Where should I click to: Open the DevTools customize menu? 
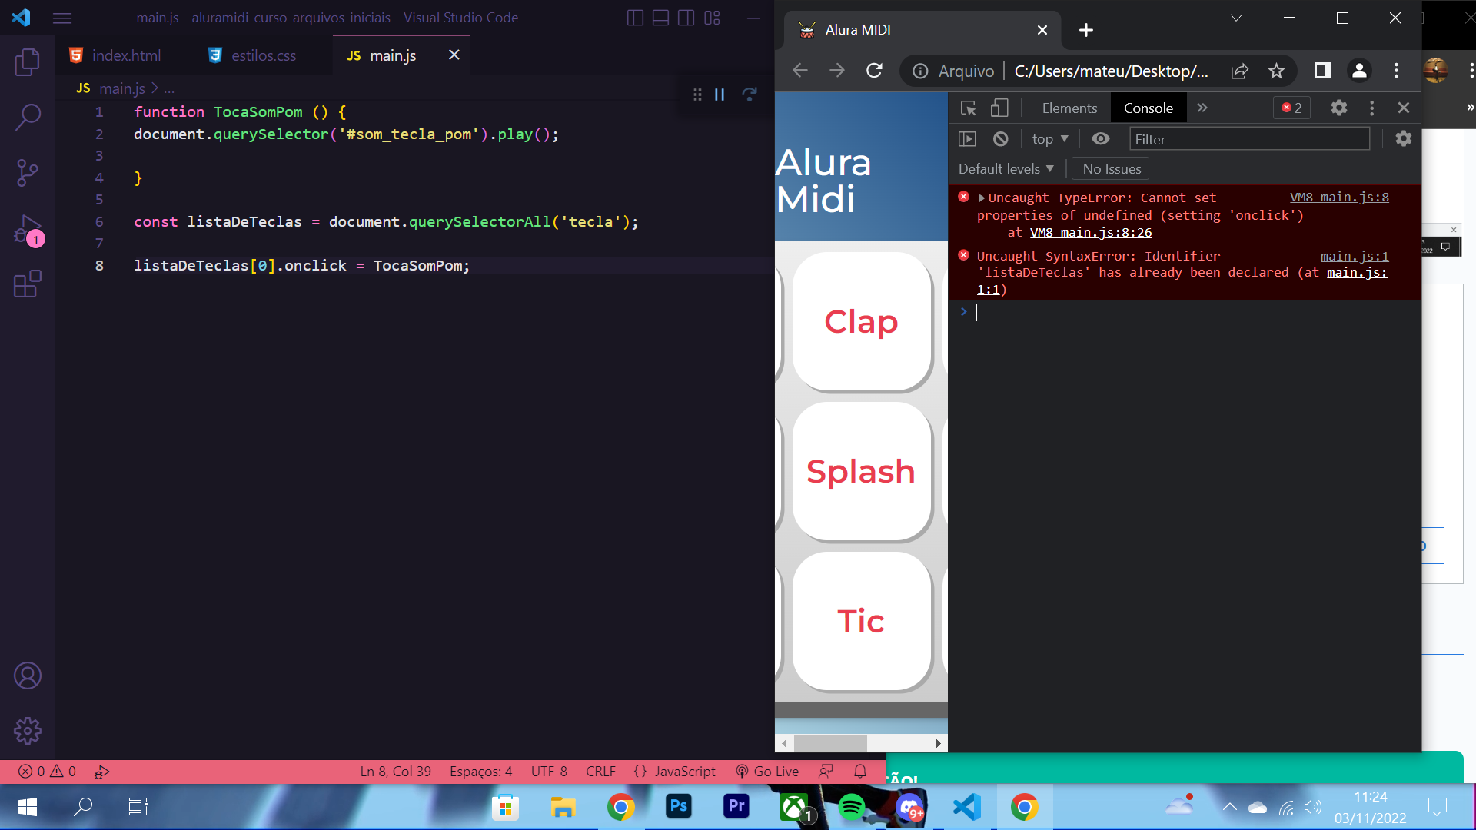tap(1371, 108)
